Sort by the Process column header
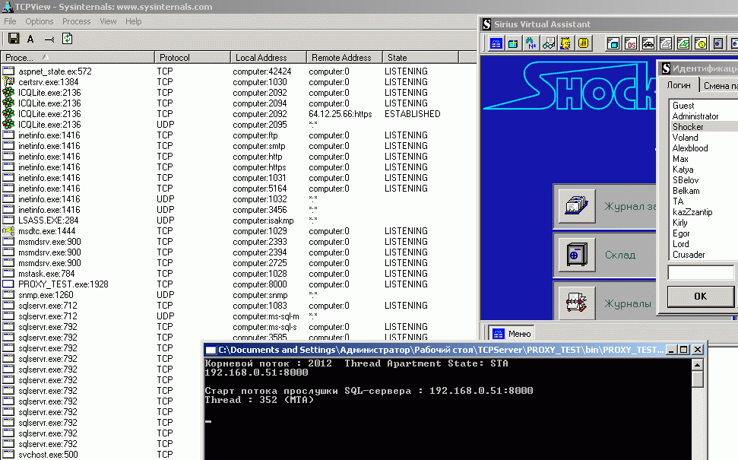 78,58
